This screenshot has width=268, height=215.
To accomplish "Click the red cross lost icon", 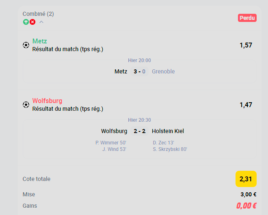I will [32, 22].
